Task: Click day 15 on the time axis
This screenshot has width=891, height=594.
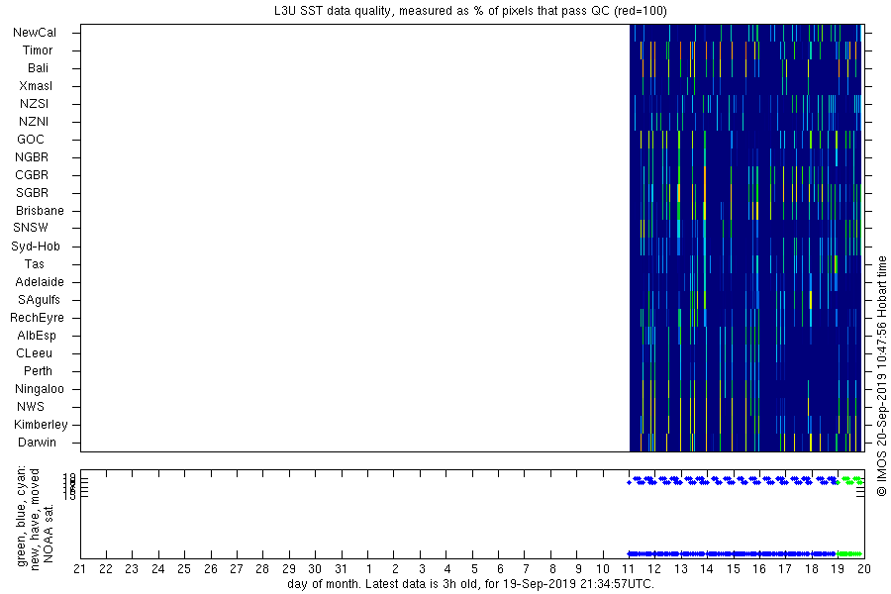Action: coord(734,569)
